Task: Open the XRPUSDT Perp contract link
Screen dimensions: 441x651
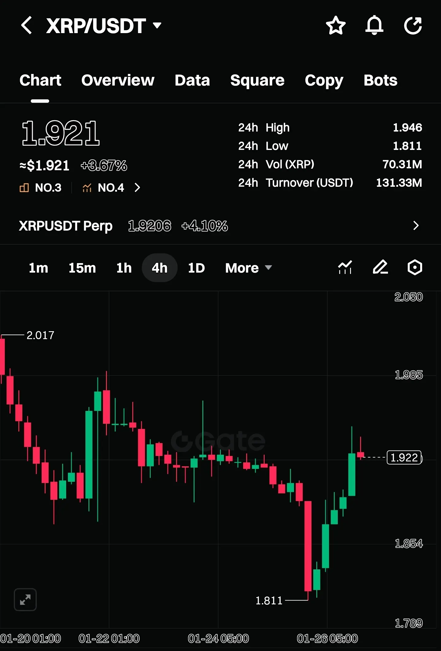Action: tap(66, 226)
